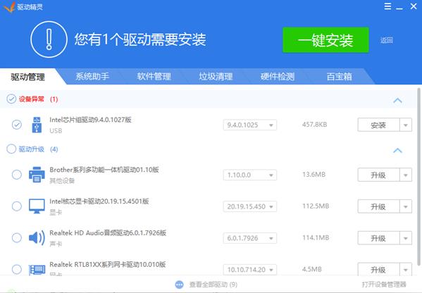The image size is (422, 293).
Task: Click 升级 for Realtek HD Audio driver
Action: pyautogui.click(x=378, y=238)
